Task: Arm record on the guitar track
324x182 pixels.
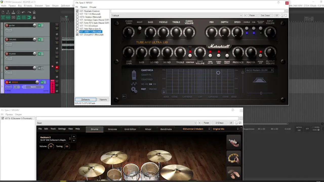Action: click(7, 25)
